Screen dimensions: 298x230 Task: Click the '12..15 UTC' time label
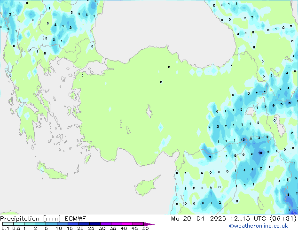248,219
